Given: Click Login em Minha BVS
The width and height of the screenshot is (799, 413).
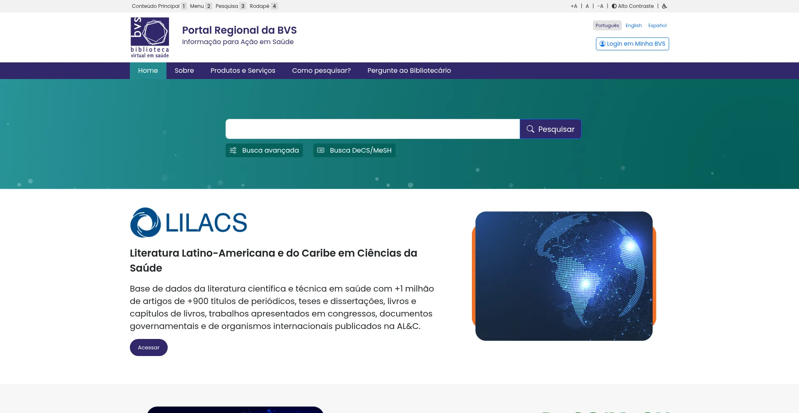Looking at the screenshot, I should click(x=632, y=43).
